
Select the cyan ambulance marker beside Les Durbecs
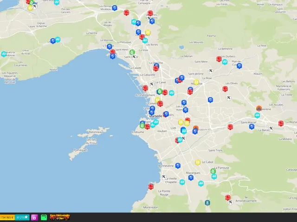pos(225,62)
